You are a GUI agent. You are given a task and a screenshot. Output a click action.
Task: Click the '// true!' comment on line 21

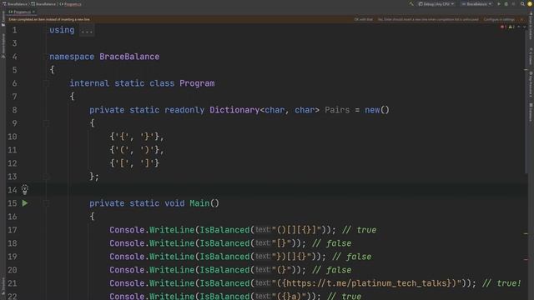(x=501, y=283)
